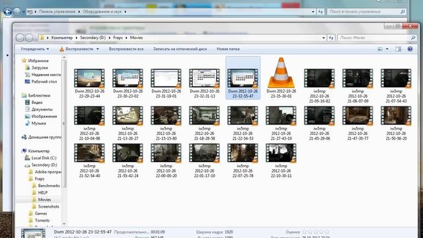423x238 pixels.
Task: Refresh the Movies folder
Action: (x=331, y=38)
